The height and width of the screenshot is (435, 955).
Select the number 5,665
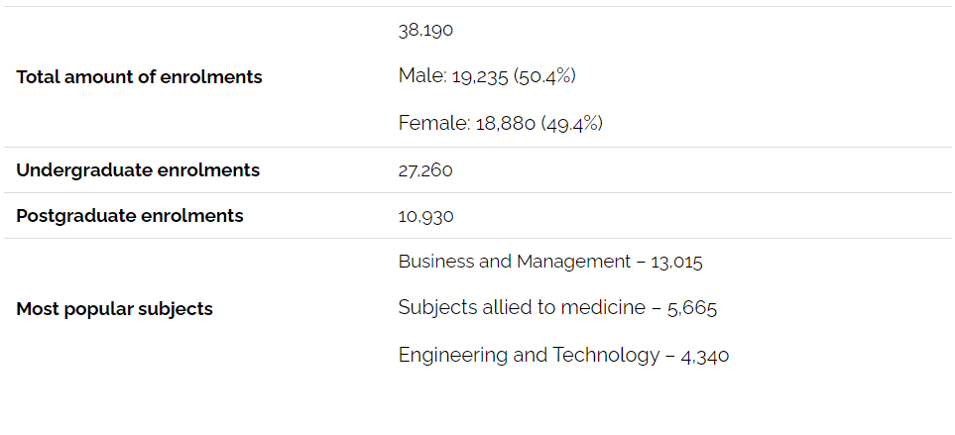692,308
